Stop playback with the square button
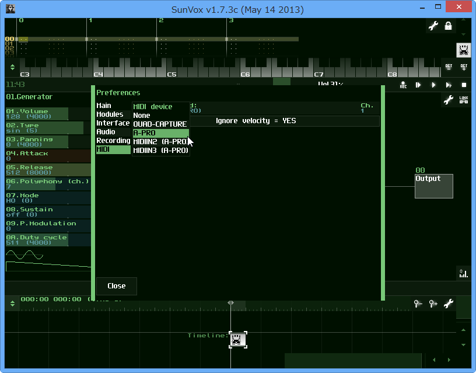The image size is (476, 373). pyautogui.click(x=464, y=85)
